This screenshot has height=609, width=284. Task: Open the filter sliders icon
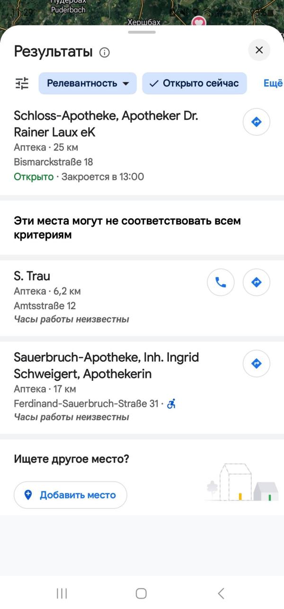(x=22, y=83)
